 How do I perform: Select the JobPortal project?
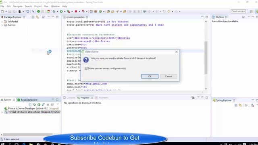point(13,21)
